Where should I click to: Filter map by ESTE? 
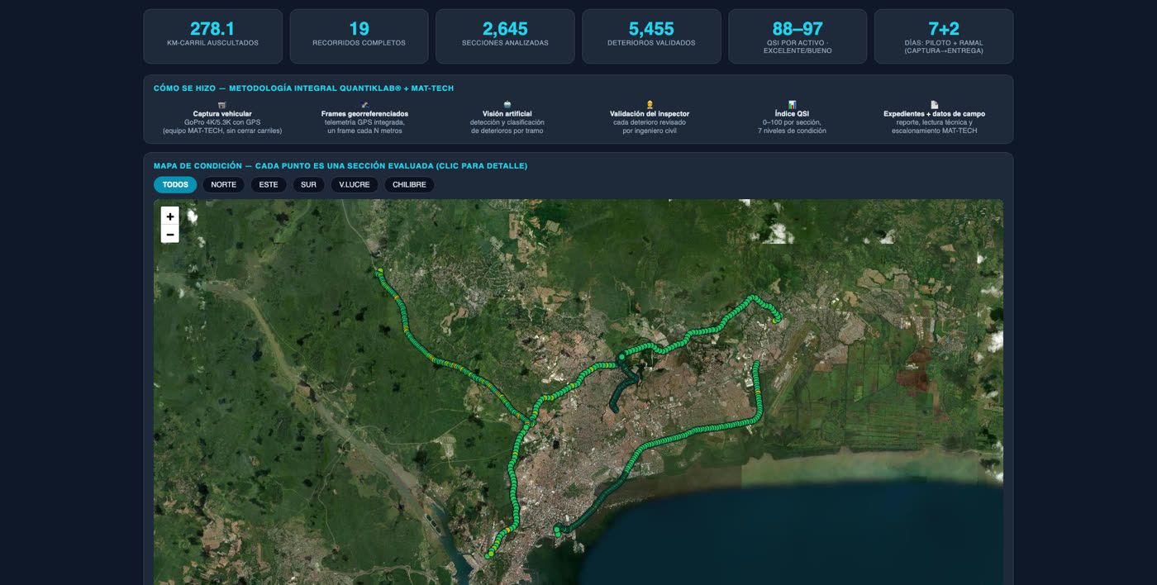tap(269, 185)
